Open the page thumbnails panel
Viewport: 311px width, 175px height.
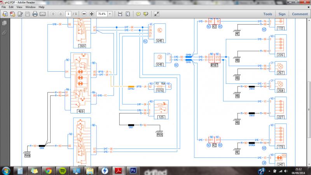5,23
